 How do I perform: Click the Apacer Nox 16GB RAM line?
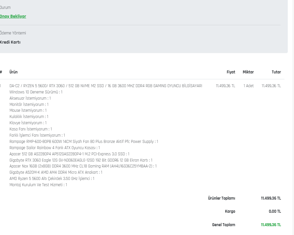tap(83, 166)
